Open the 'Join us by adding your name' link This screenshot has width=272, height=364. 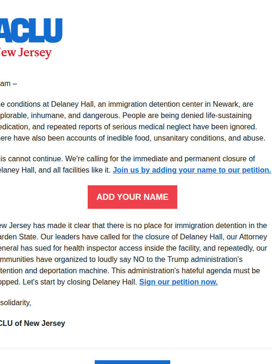(x=192, y=170)
